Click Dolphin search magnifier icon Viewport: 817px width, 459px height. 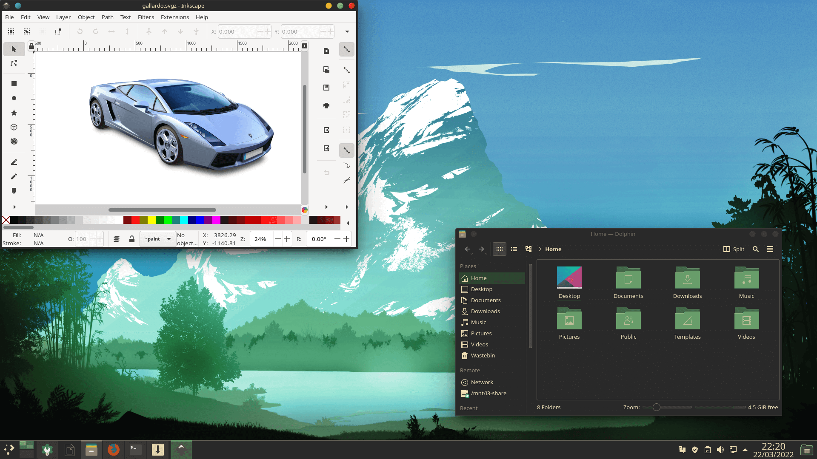click(x=756, y=249)
